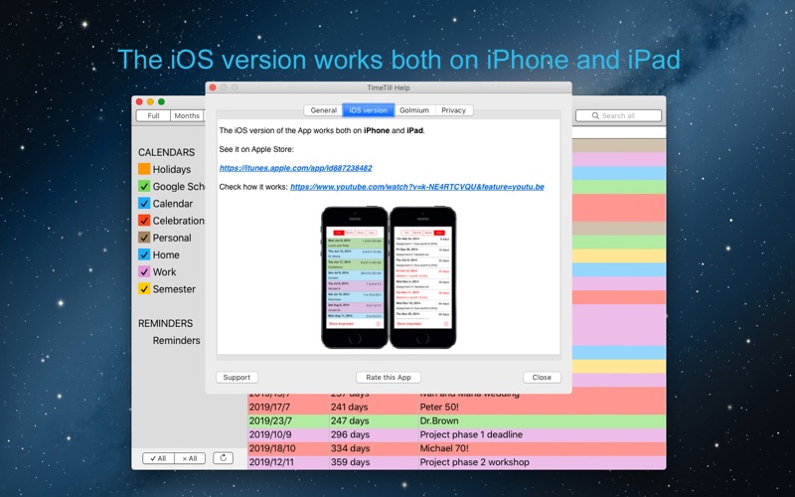The image size is (795, 497).
Task: Select Reminders in the sidebar
Action: pyautogui.click(x=176, y=340)
